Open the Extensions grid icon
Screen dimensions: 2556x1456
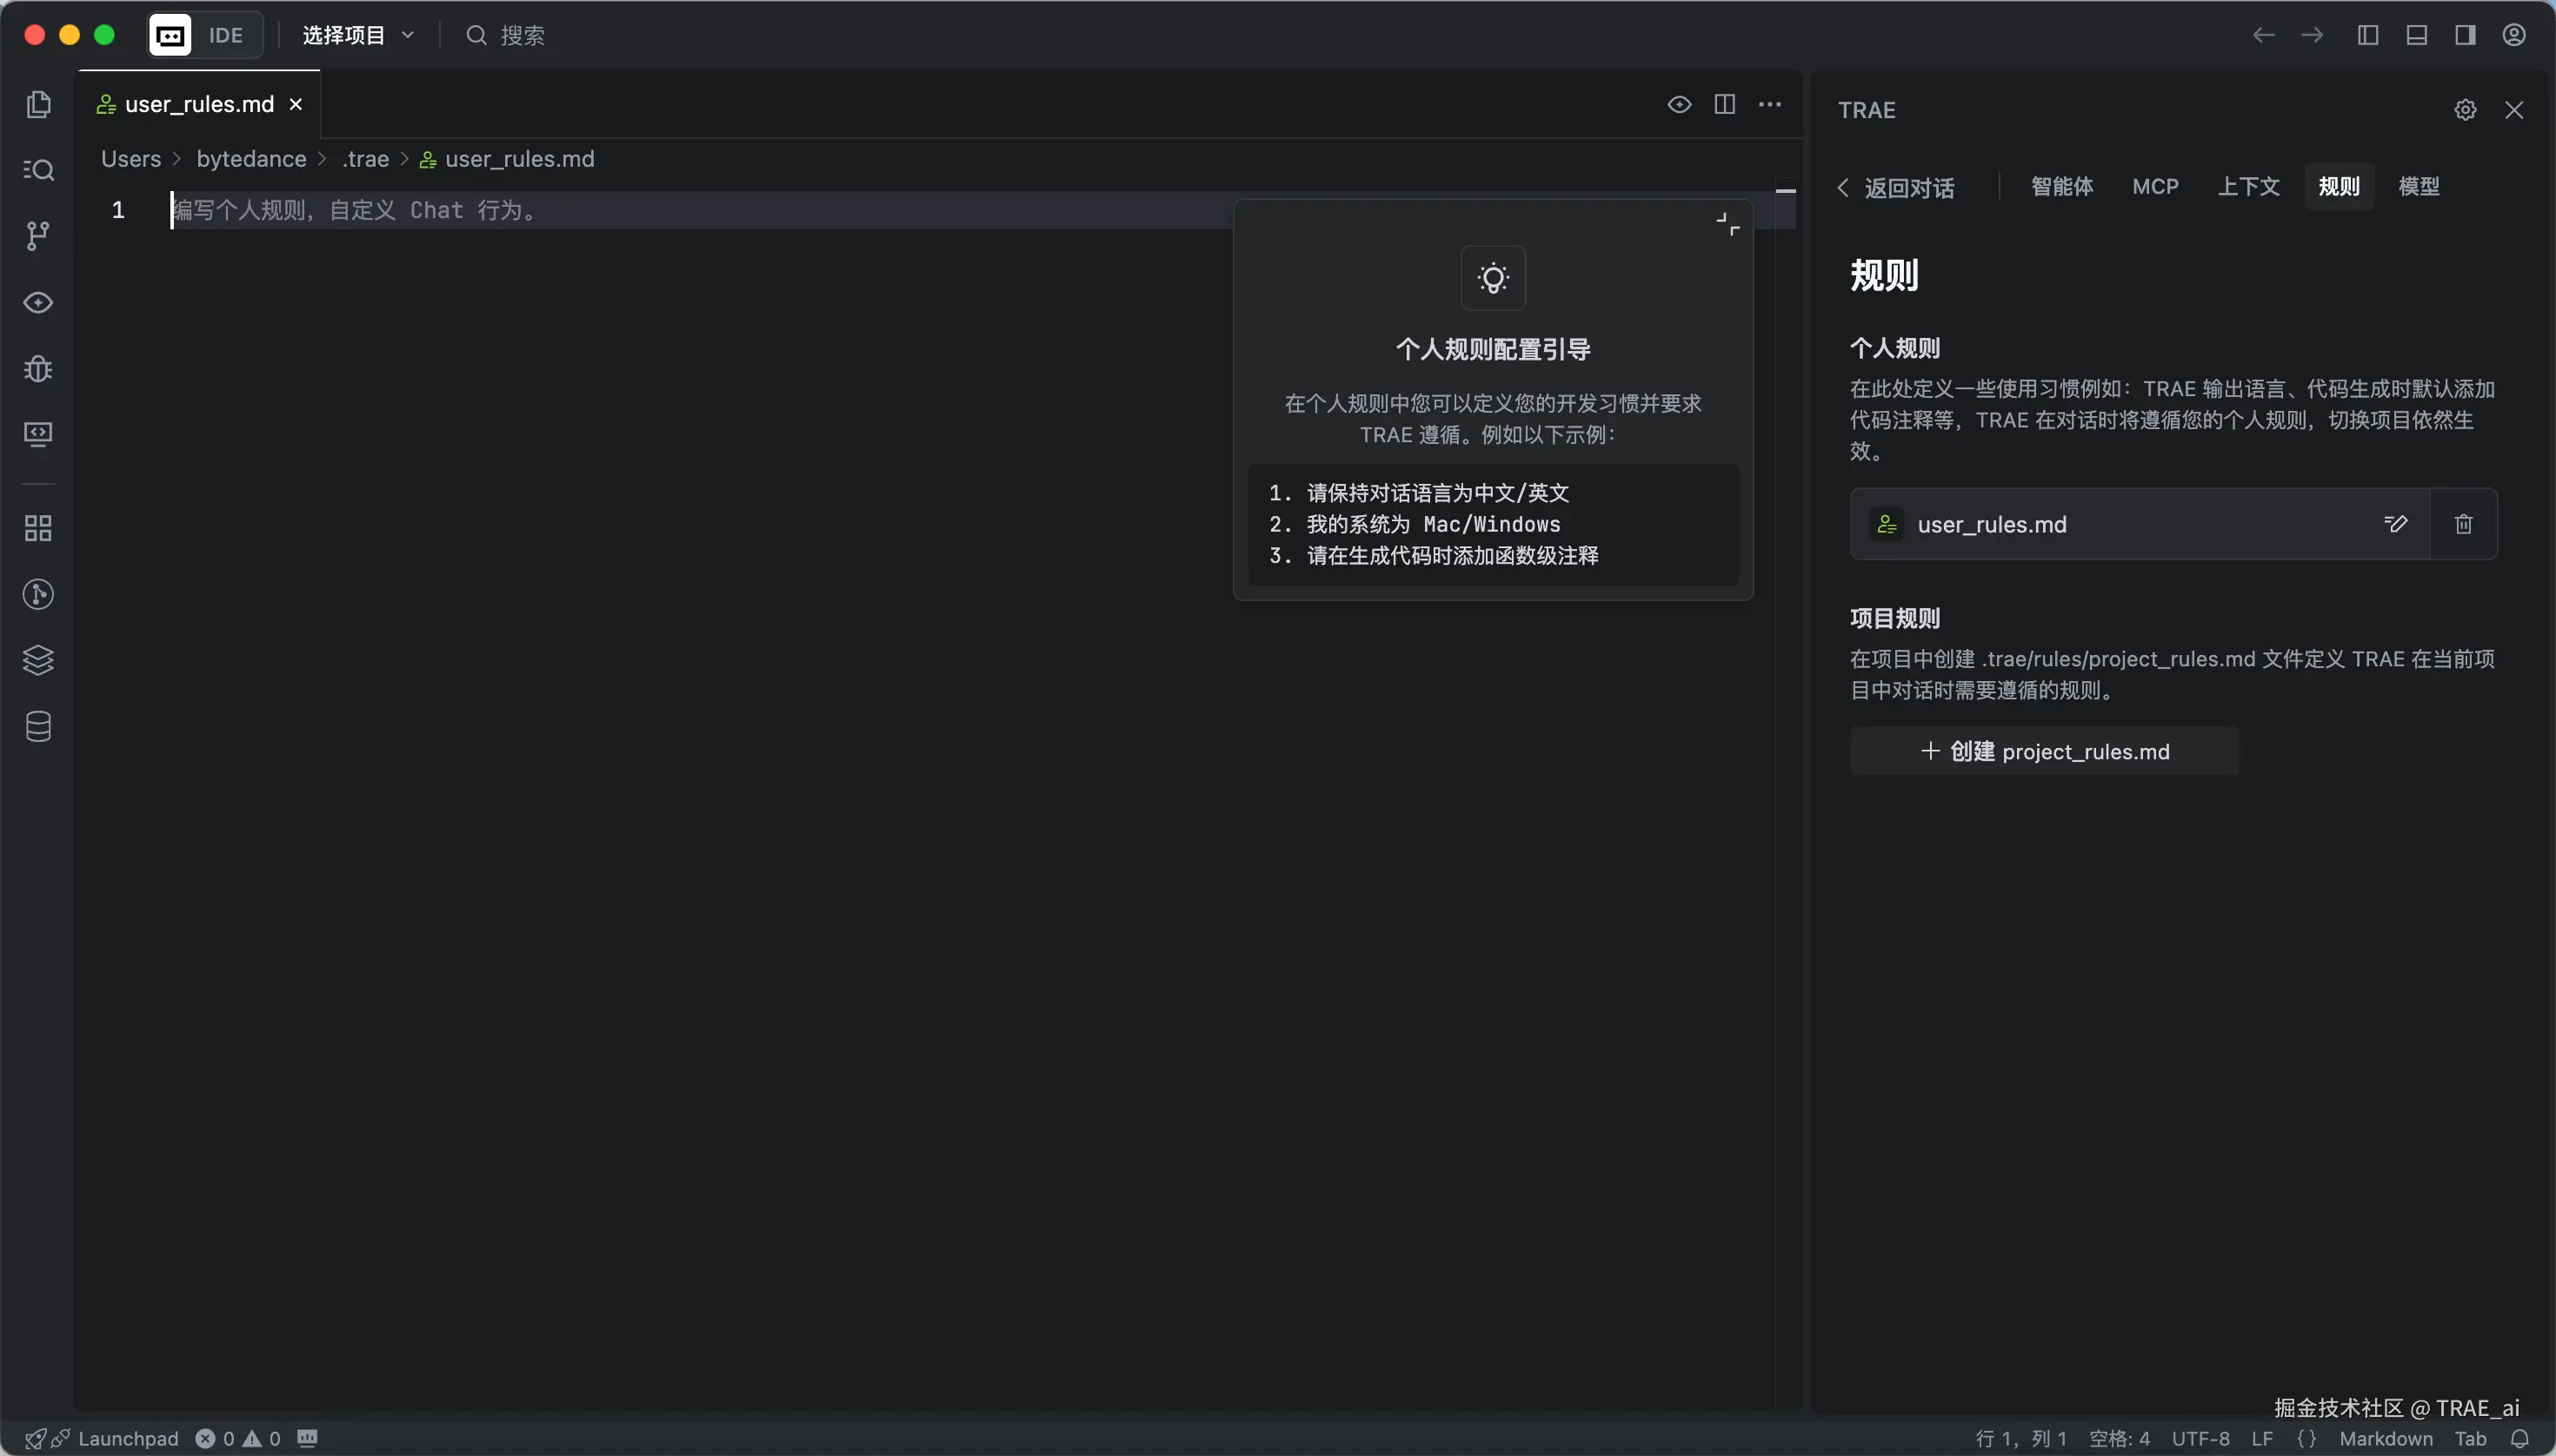click(38, 528)
